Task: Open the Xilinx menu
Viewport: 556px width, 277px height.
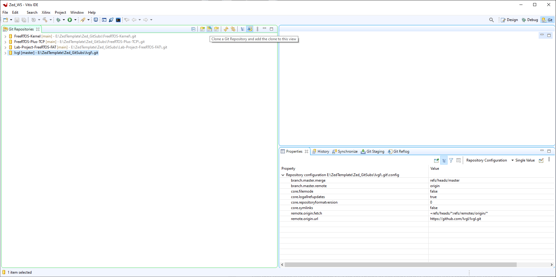Action: click(46, 12)
